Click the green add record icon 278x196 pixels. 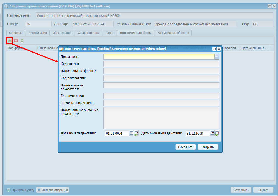point(10,40)
